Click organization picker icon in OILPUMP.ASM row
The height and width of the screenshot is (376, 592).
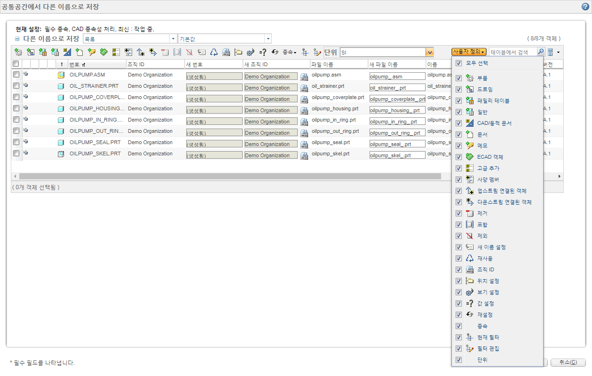point(304,77)
